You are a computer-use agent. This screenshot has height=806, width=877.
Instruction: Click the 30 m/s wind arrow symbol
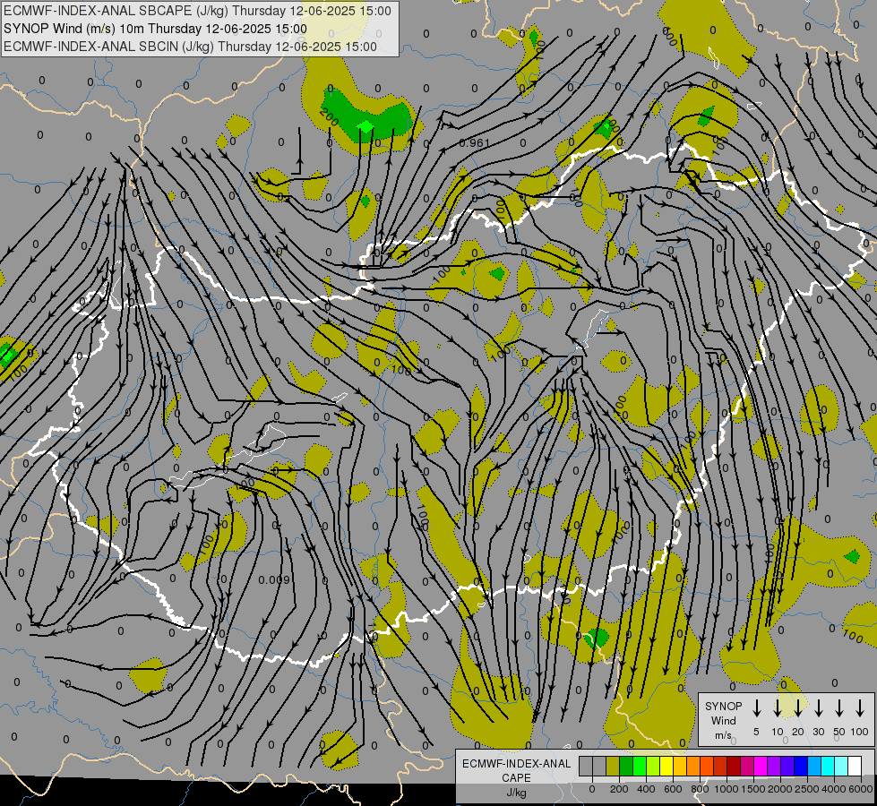point(819,708)
